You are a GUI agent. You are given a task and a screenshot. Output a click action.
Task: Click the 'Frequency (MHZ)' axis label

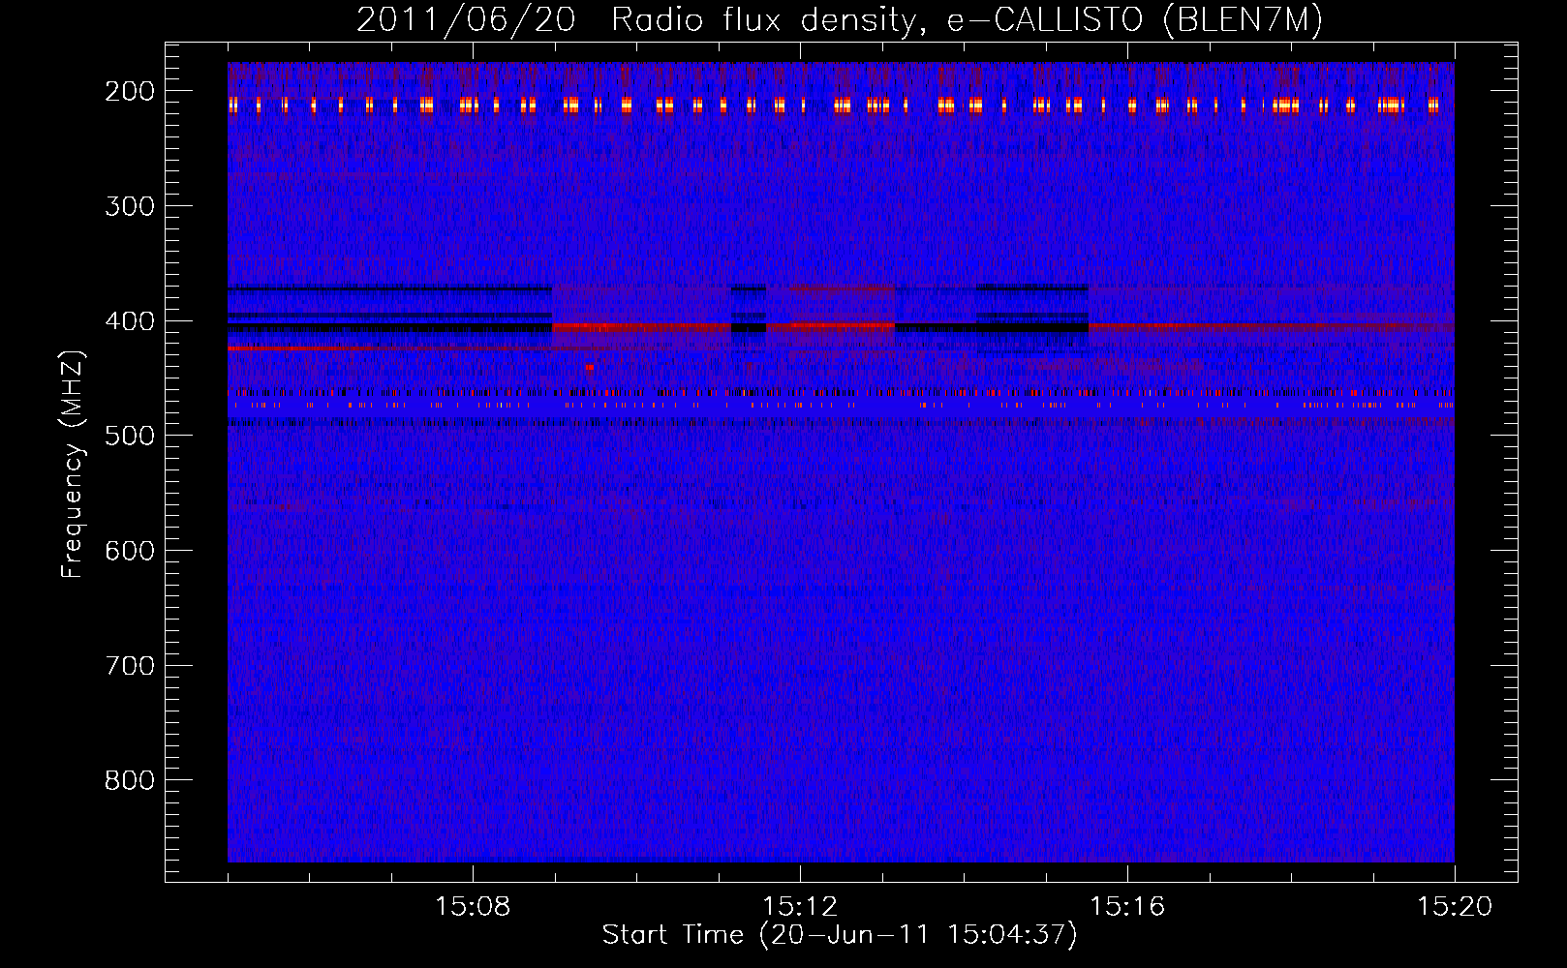click(x=73, y=464)
